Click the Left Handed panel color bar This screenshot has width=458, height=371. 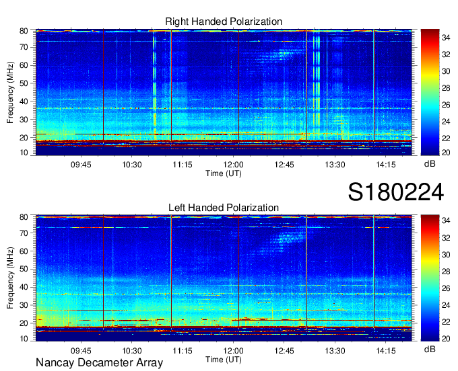pyautogui.click(x=430, y=278)
